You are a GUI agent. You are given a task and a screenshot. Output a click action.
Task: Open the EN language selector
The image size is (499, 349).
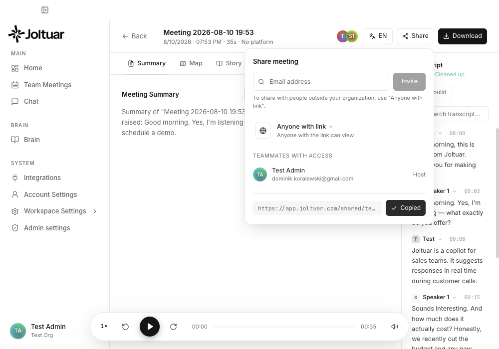[378, 36]
